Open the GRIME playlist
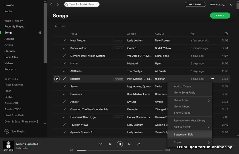239x154 pixels. pos(9,97)
